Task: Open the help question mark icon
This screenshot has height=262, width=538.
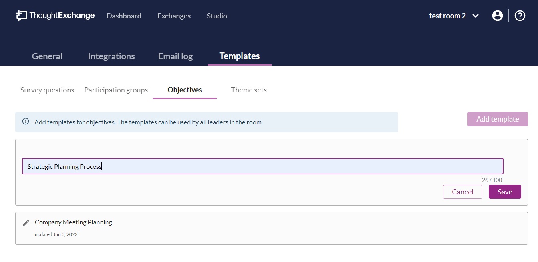Action: click(x=520, y=16)
